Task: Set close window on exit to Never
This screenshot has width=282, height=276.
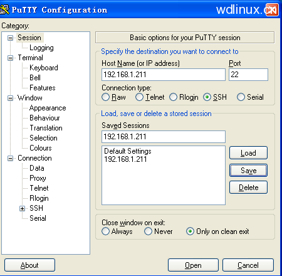Action: click(x=148, y=231)
